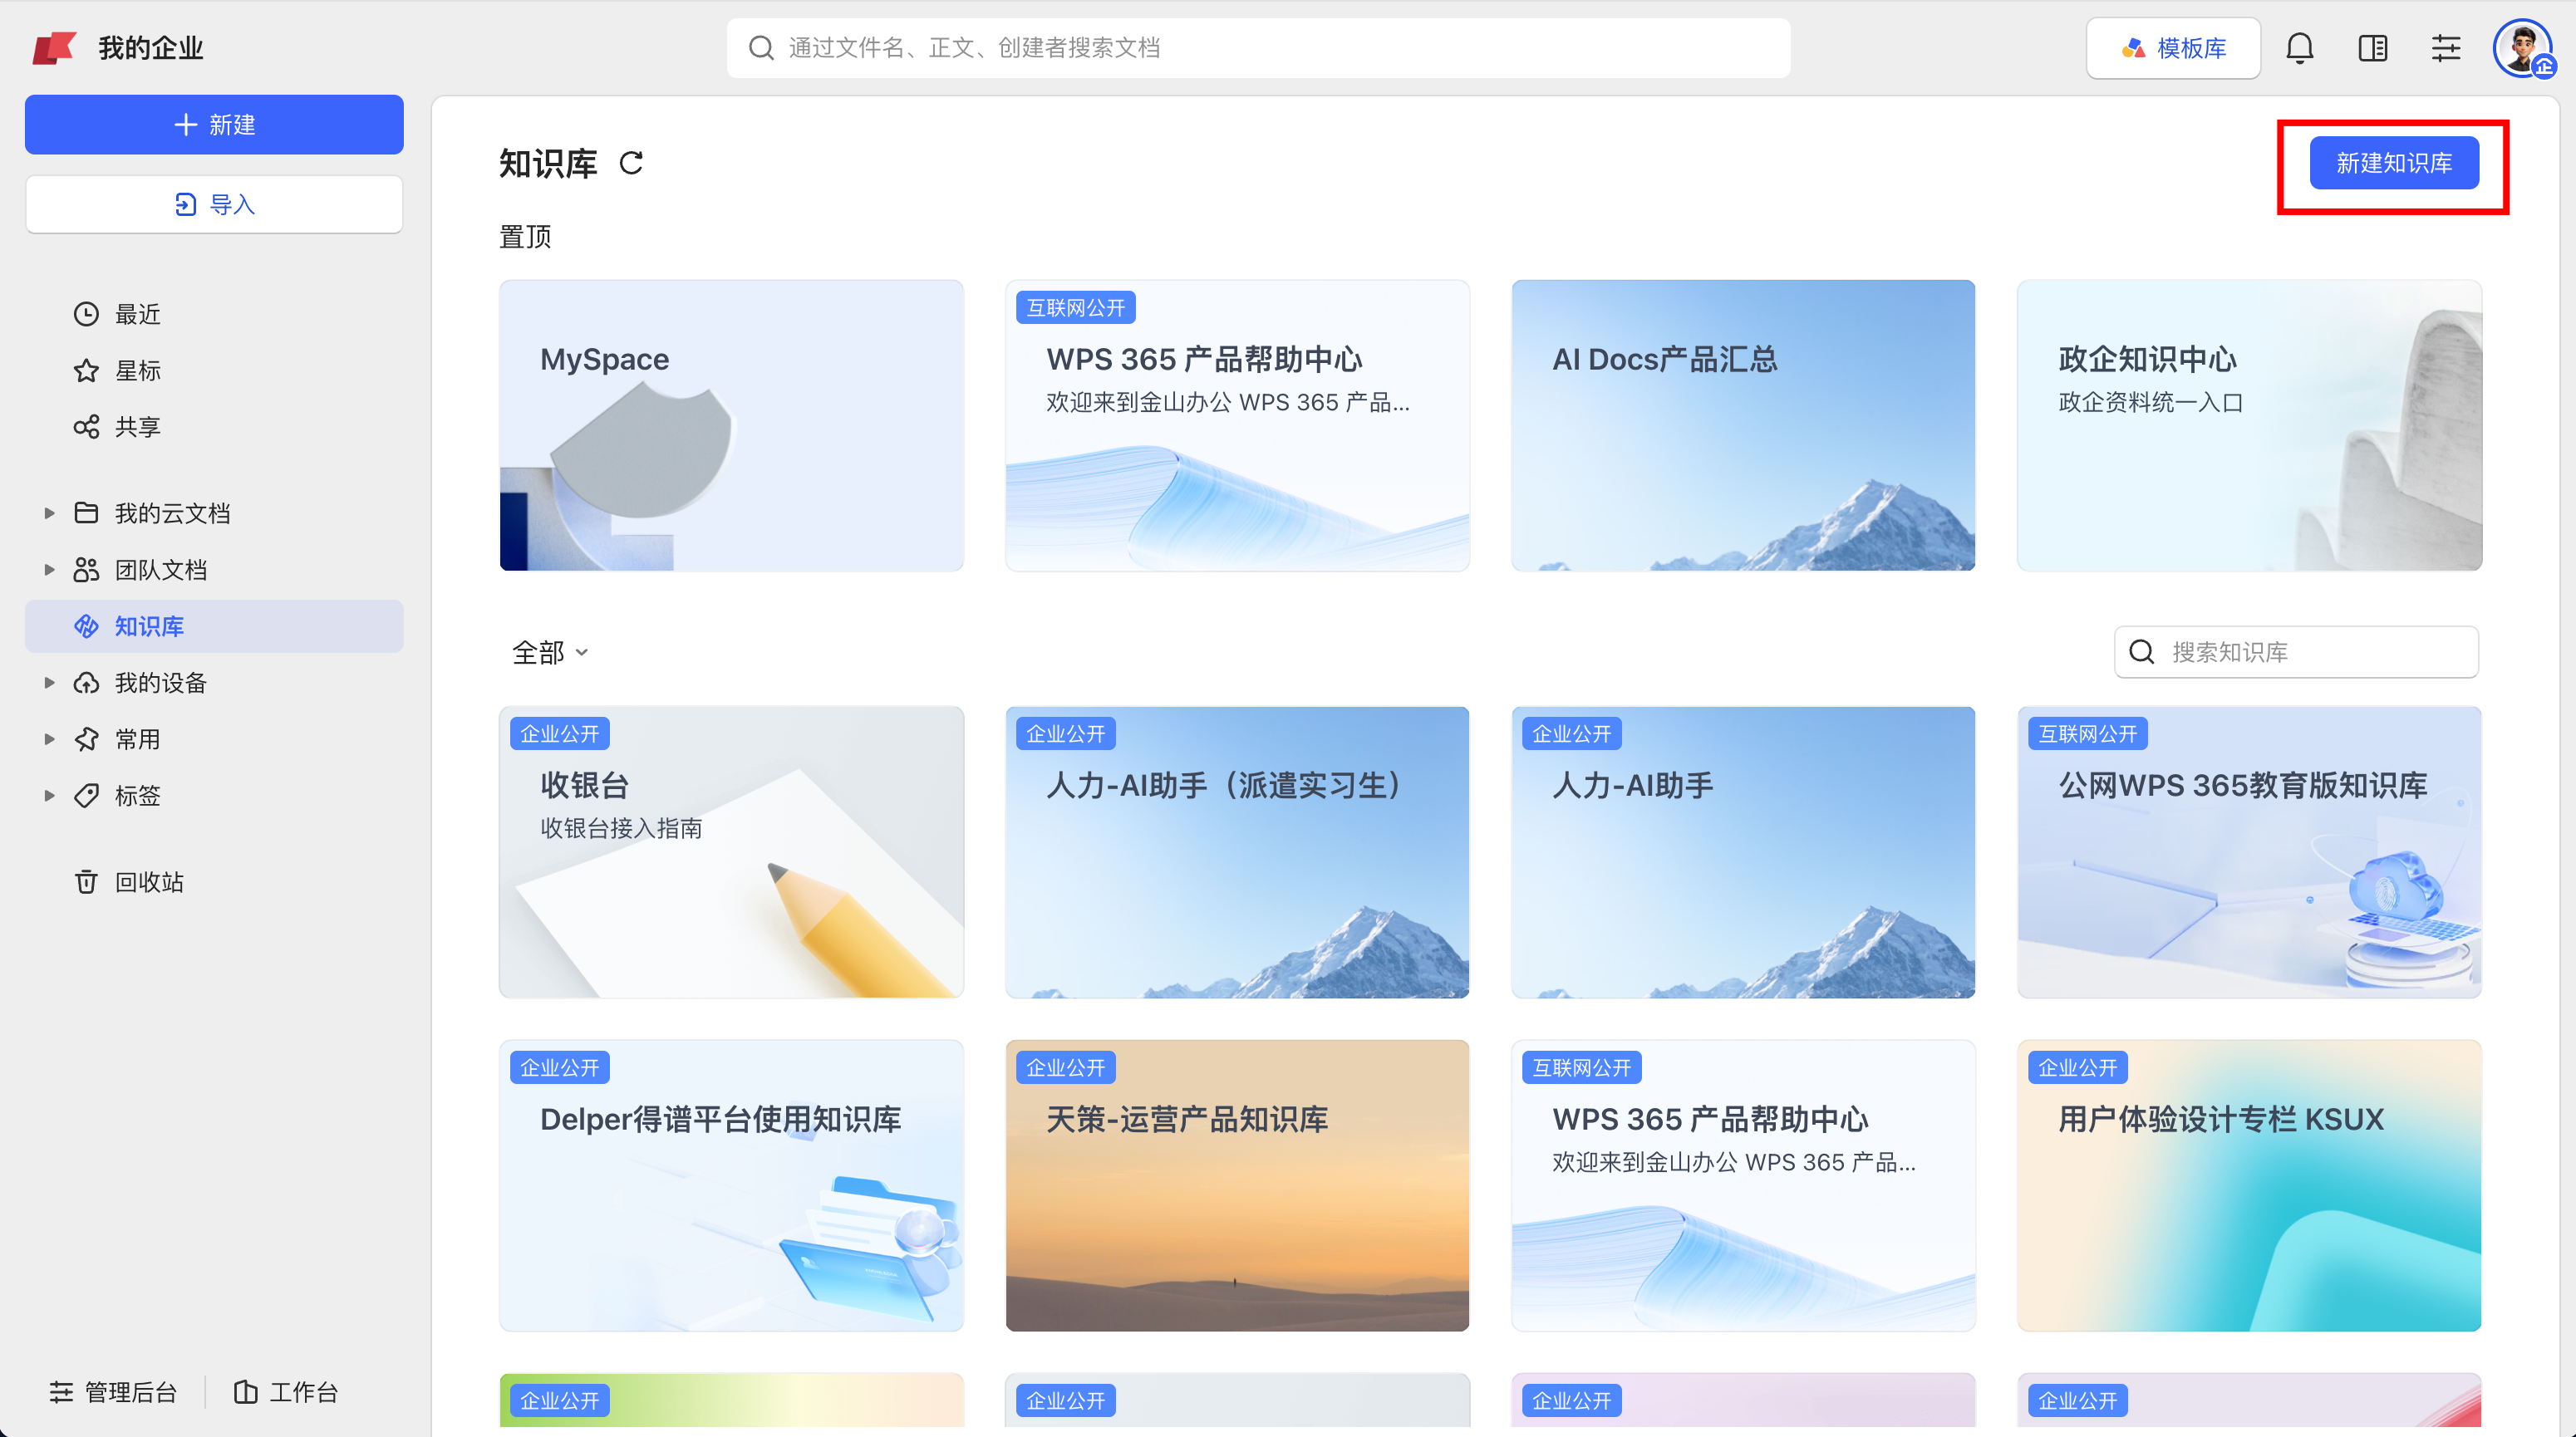Click the magnifier in the top search bar
The height and width of the screenshot is (1437, 2576).
click(761, 48)
